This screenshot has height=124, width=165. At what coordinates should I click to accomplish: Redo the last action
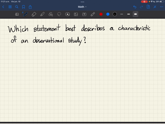coord(142,7)
